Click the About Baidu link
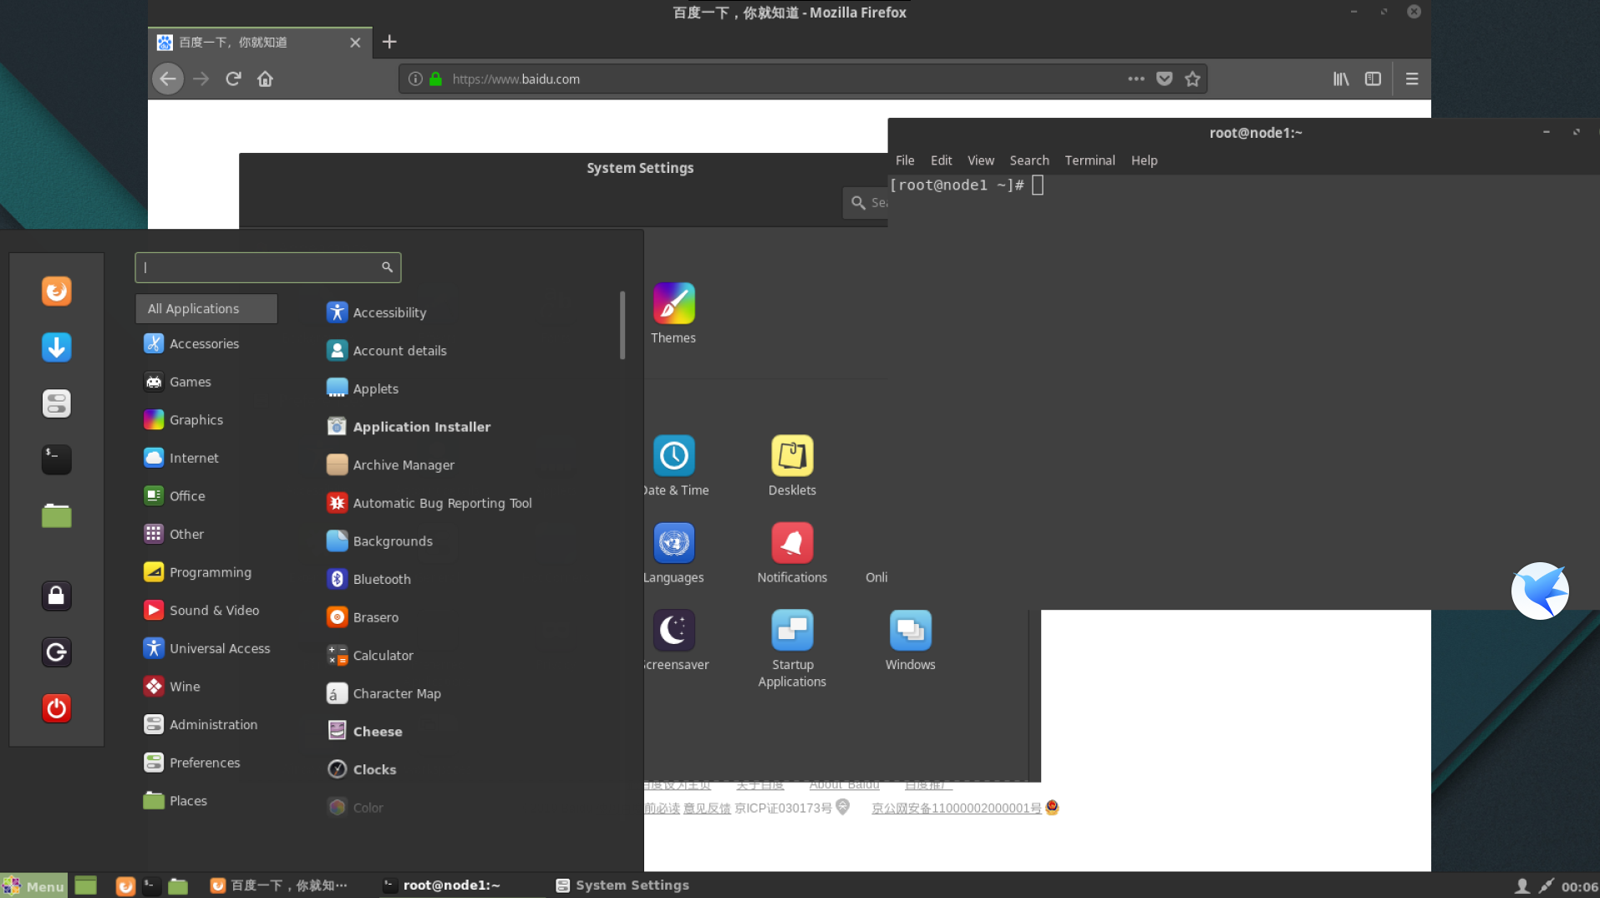Viewport: 1600px width, 898px height. pyautogui.click(x=844, y=784)
